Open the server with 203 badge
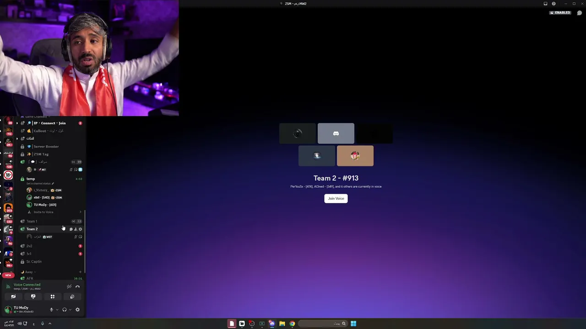The image size is (586, 329). click(x=8, y=208)
